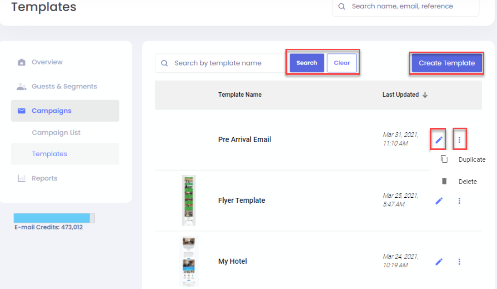Click the pencil edit icon for Pre Arrival Email
This screenshot has height=289, width=497.
[x=439, y=140]
